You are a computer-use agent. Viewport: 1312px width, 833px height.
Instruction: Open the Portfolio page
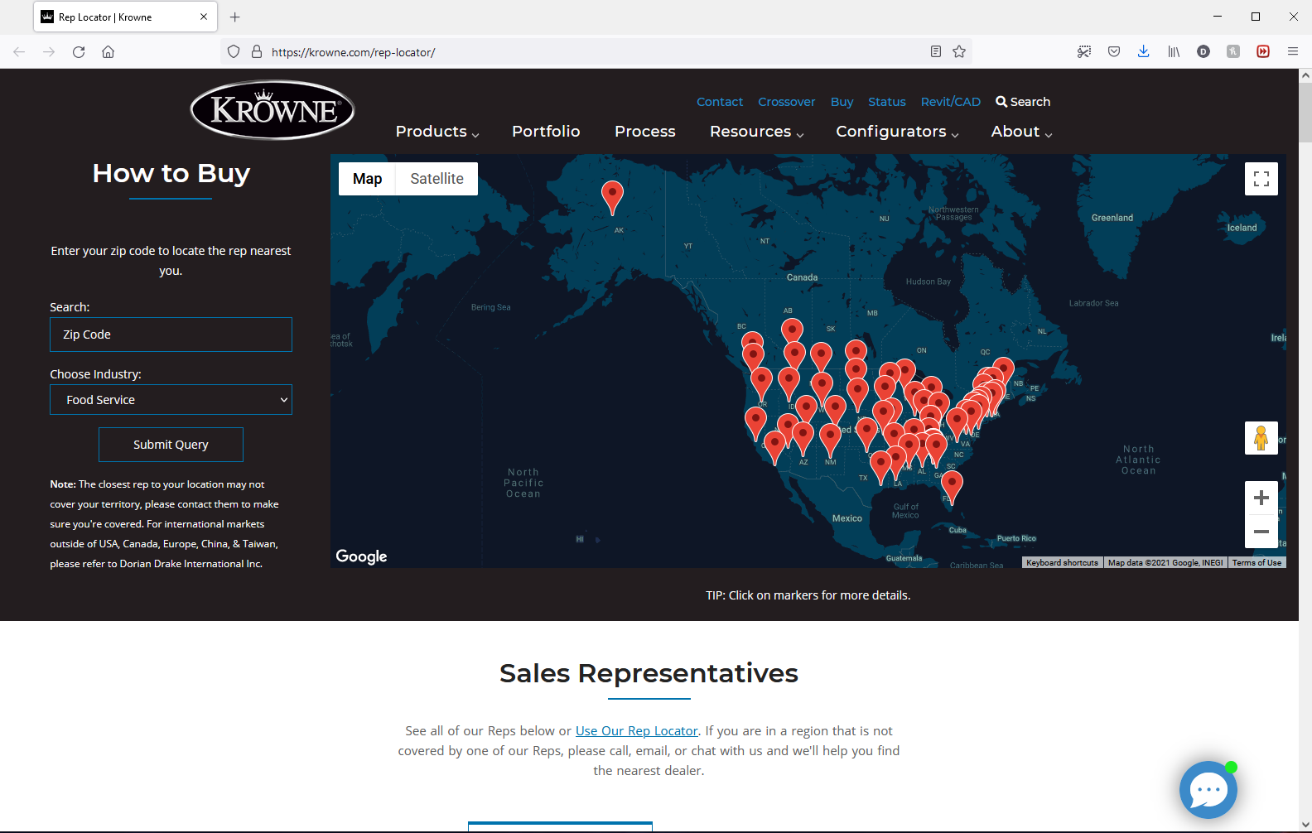pos(546,132)
